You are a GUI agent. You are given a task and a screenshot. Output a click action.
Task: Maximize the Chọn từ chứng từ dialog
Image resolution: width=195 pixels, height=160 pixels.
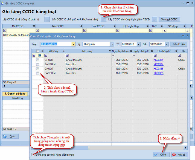183,36
